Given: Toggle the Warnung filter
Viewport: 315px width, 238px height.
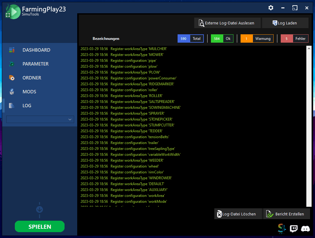Looking at the screenshot, I should tap(257, 39).
